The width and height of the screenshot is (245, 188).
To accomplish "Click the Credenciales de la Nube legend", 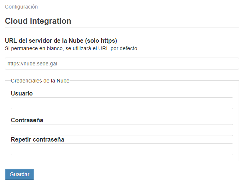I will [40, 81].
